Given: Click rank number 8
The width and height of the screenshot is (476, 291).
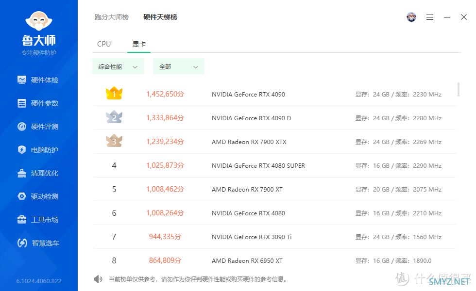Looking at the screenshot, I should click(x=114, y=260).
